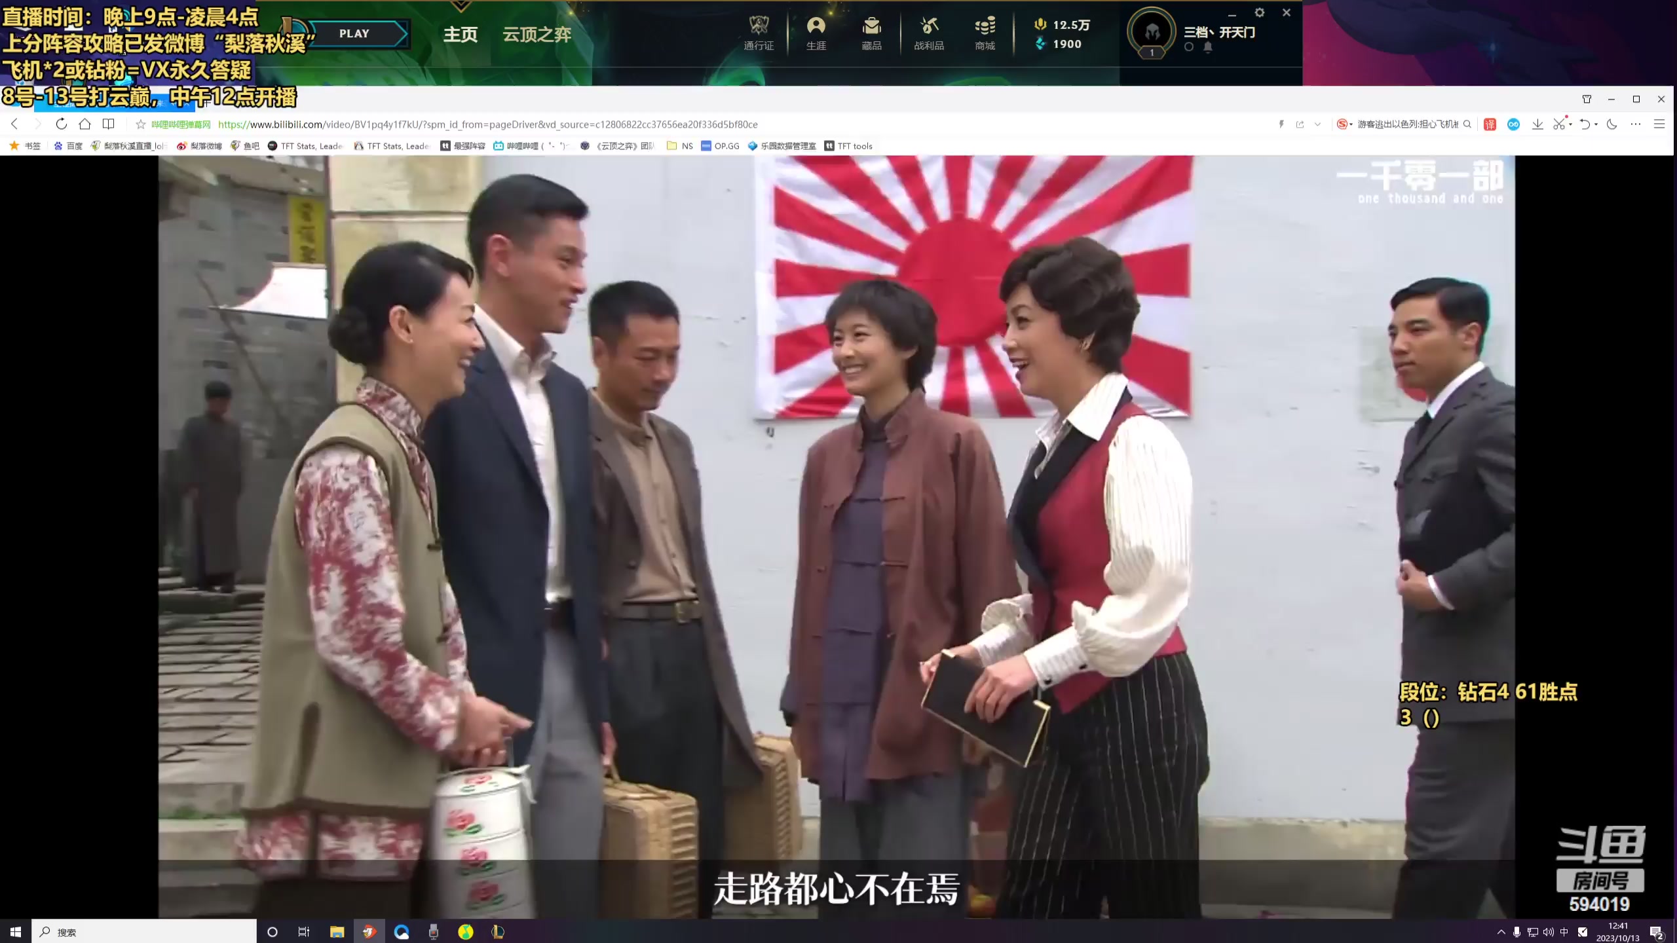Switch to 主页 tab in League client

461,34
